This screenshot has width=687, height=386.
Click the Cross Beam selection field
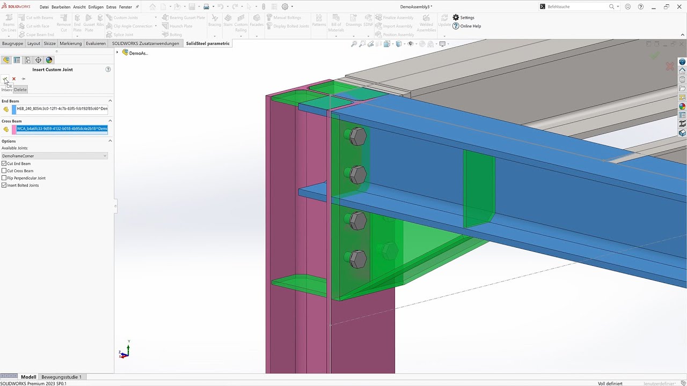point(62,129)
